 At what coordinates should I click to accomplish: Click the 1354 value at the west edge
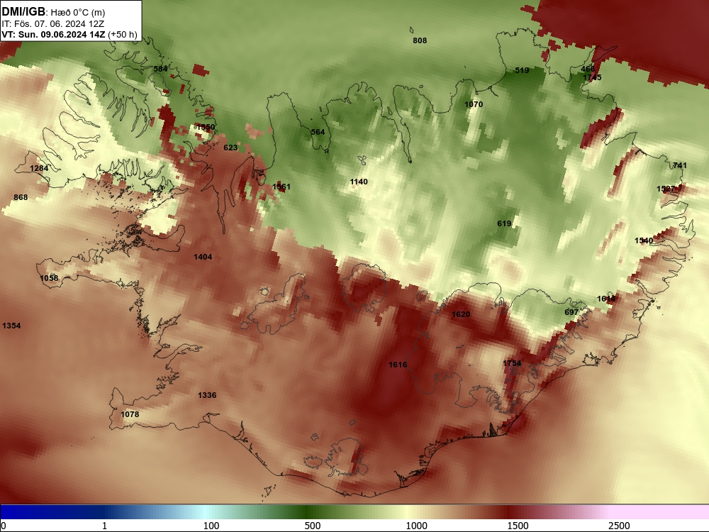(x=11, y=326)
